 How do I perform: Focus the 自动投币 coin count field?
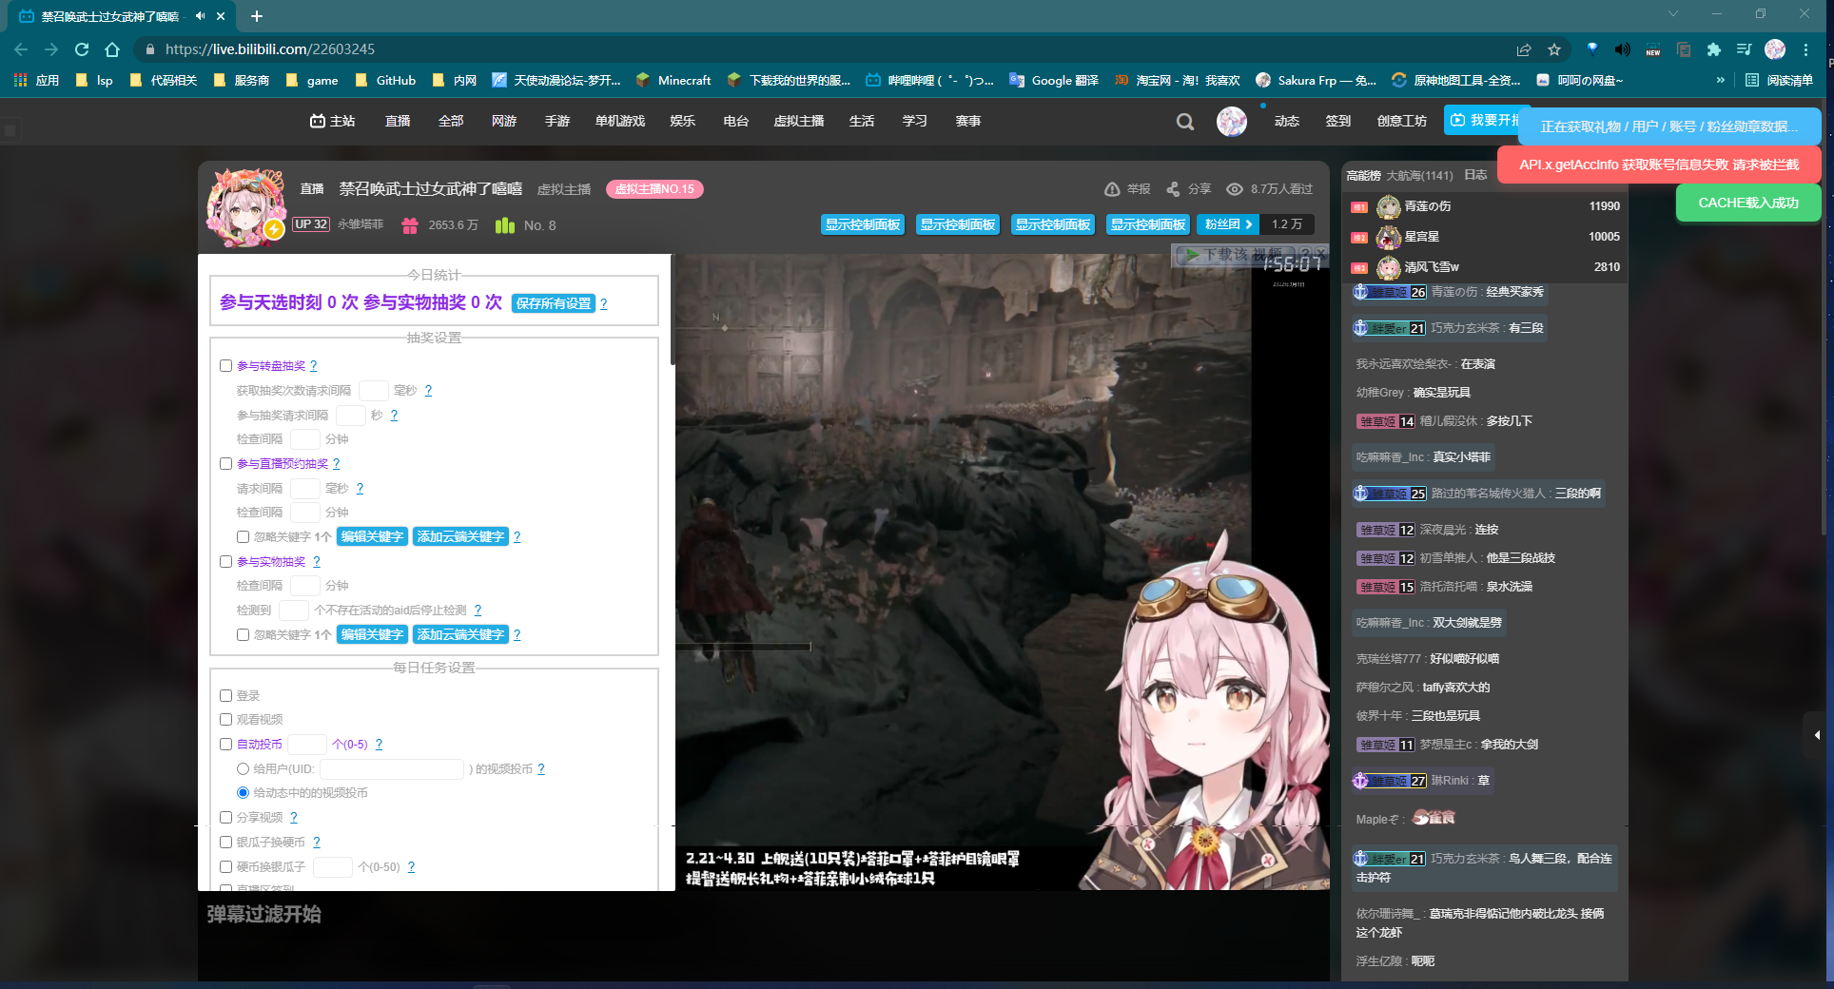(307, 745)
